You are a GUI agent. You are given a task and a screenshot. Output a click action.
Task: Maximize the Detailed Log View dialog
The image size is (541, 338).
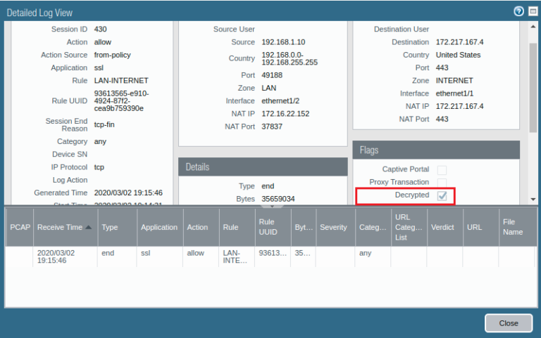533,11
